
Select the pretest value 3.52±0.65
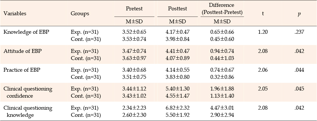tap(134, 32)
